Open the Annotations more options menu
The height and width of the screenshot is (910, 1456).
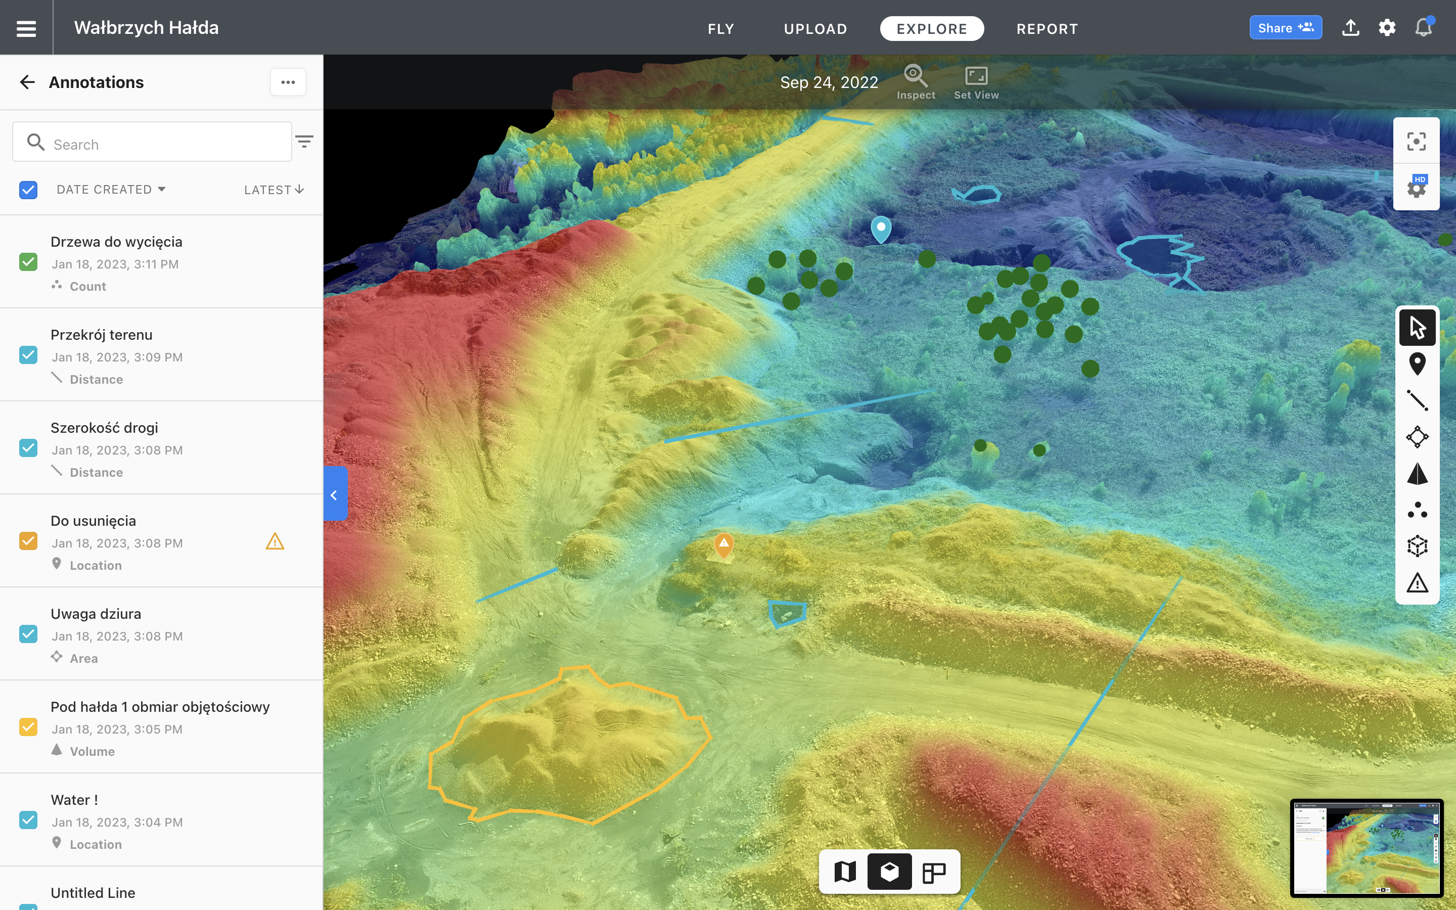[x=288, y=82]
